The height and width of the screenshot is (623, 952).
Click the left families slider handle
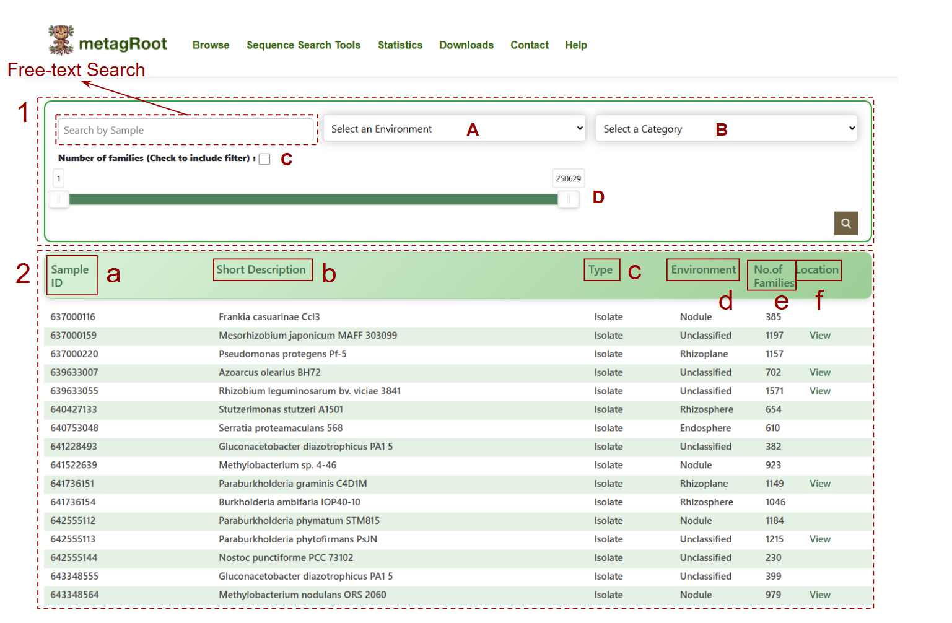pyautogui.click(x=59, y=199)
